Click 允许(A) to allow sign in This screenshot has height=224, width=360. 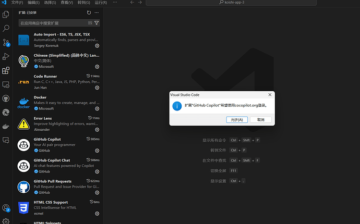237,120
